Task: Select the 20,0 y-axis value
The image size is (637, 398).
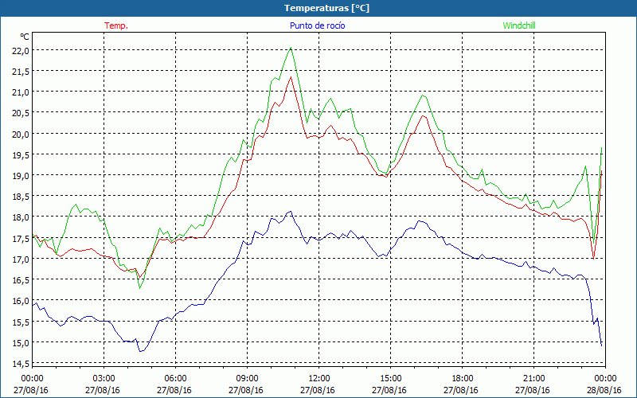Action: pos(21,134)
